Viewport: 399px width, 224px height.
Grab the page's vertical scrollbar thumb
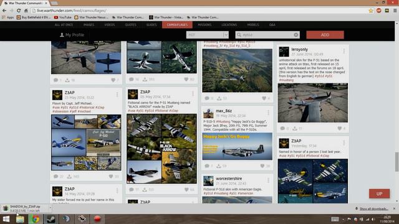(397, 162)
